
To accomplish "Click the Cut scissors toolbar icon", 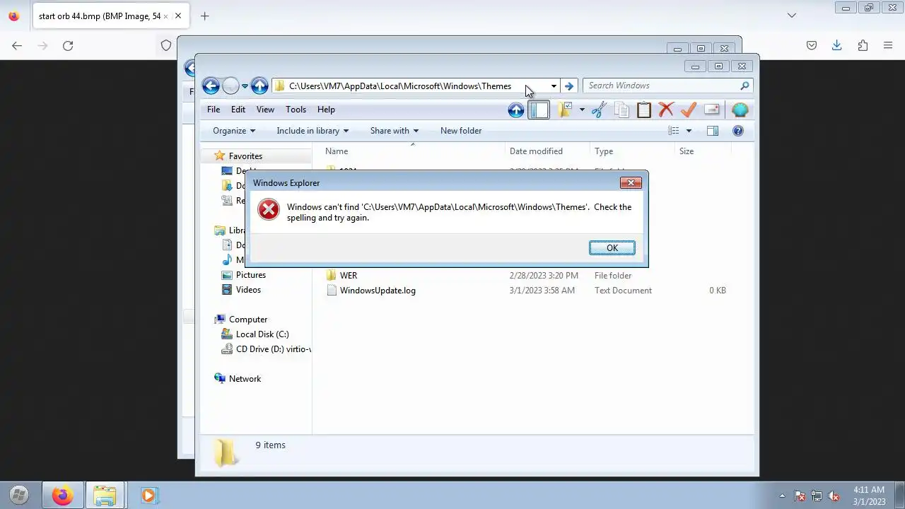I will click(599, 110).
